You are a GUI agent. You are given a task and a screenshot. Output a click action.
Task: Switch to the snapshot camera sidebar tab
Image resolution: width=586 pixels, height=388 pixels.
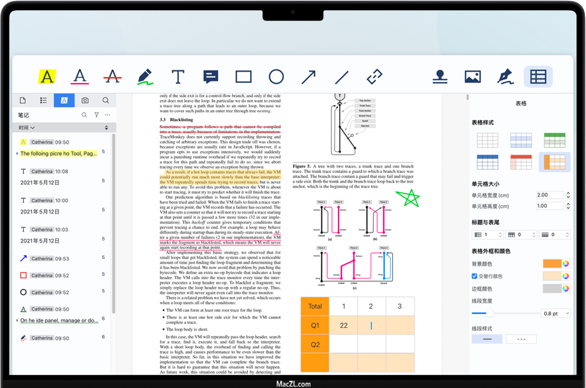[85, 101]
